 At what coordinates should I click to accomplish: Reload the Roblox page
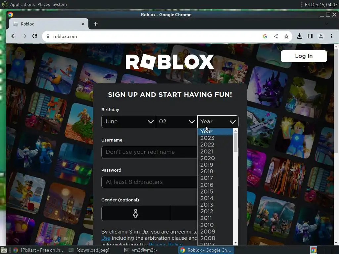click(34, 36)
